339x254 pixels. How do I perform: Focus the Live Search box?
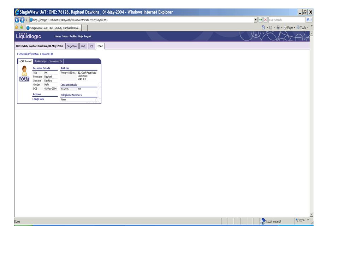point(286,20)
